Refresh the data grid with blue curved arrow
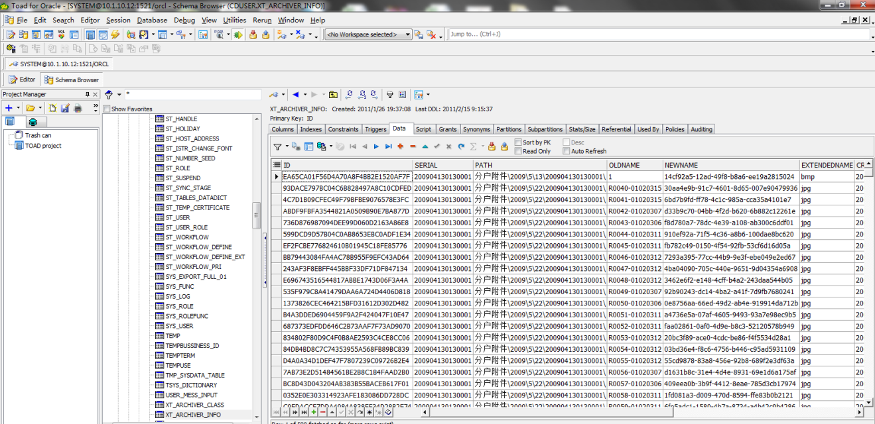875x424 pixels. [x=461, y=146]
